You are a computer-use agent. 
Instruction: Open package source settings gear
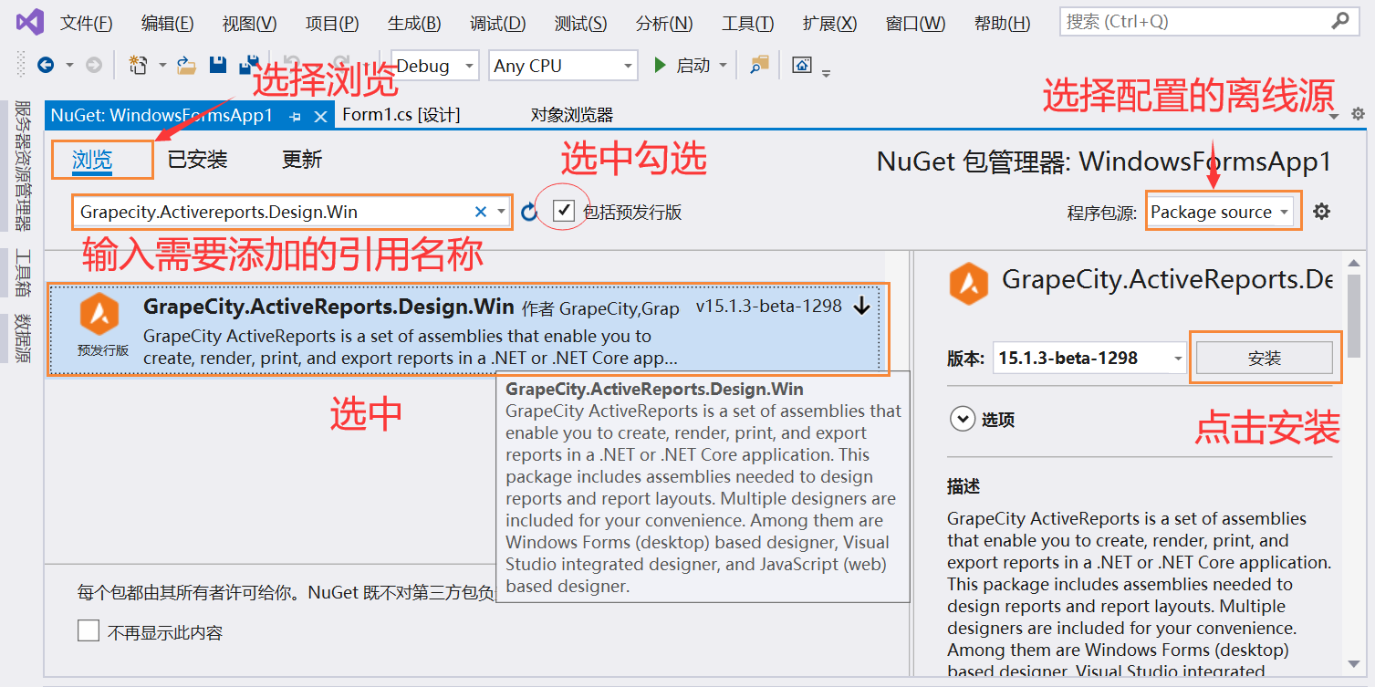(x=1321, y=212)
